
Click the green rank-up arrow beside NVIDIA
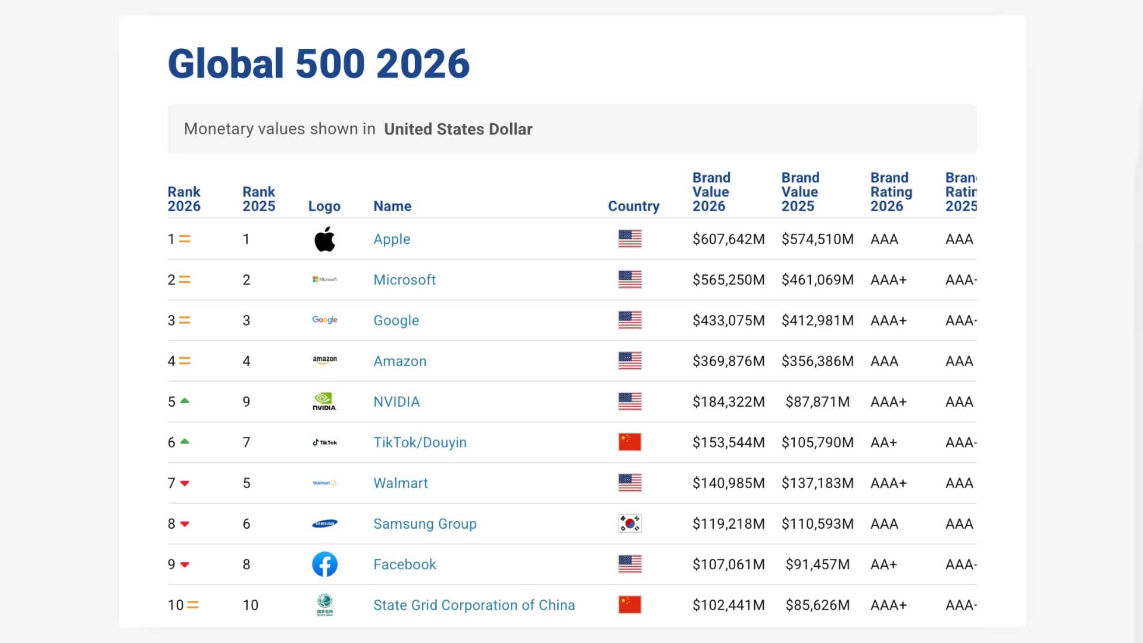(186, 401)
